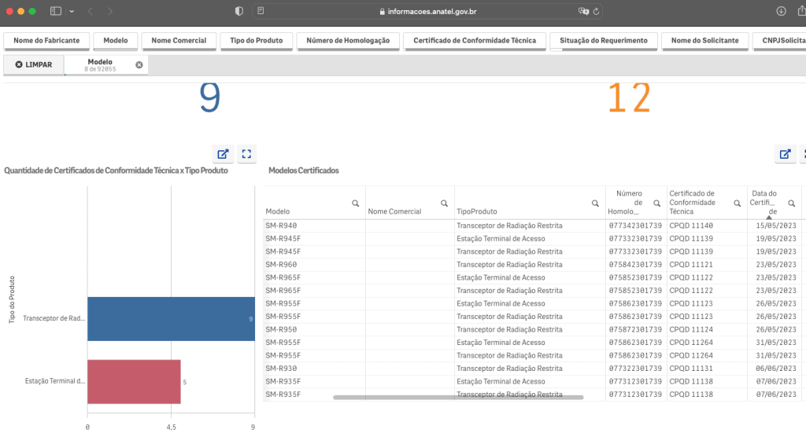Click the Modelos Certificados table exploration icon

point(785,154)
